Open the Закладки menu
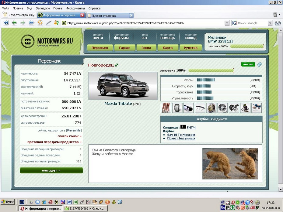 (43, 8)
